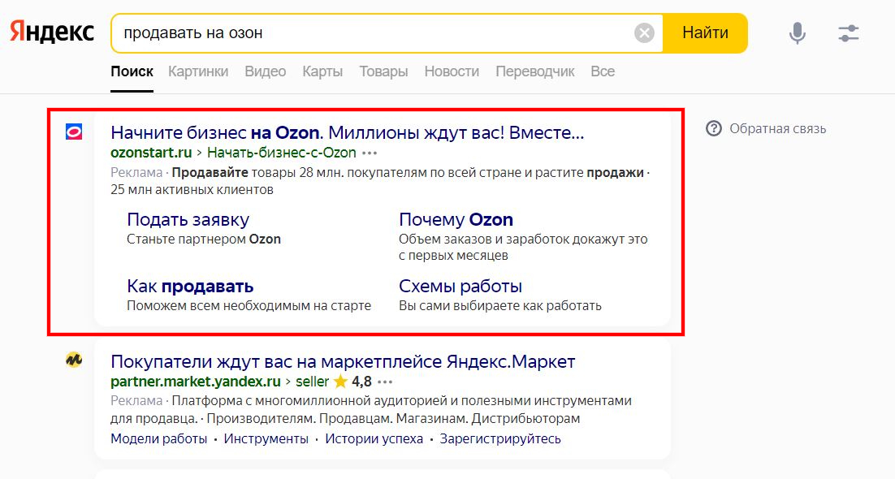Open the Переводчик tab
This screenshot has height=479, width=895.
[x=535, y=72]
